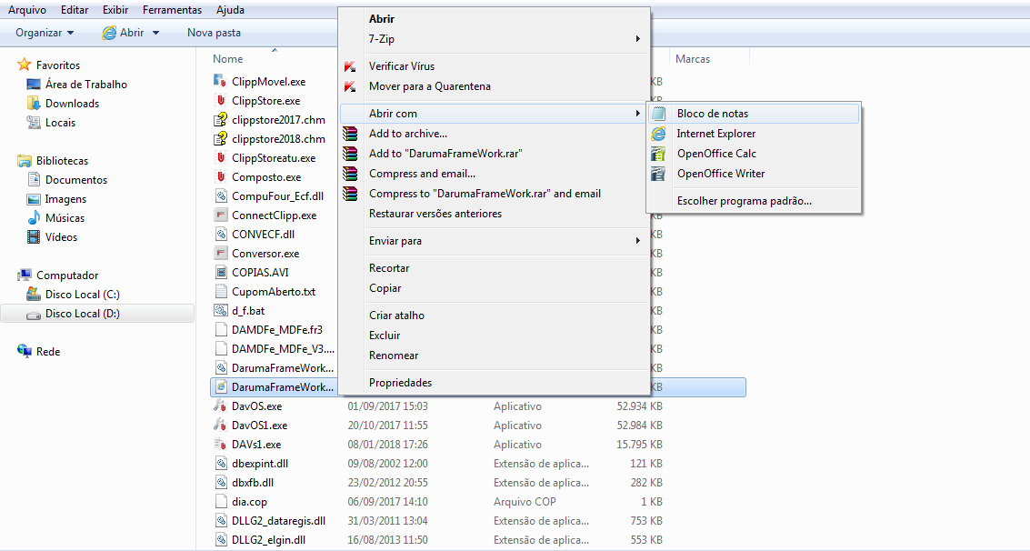Screen dimensions: 1030x551
Task: Click the Internet Explorer icon in submenu
Action: (x=659, y=134)
